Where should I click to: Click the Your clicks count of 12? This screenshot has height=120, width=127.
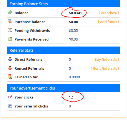(x=71, y=97)
